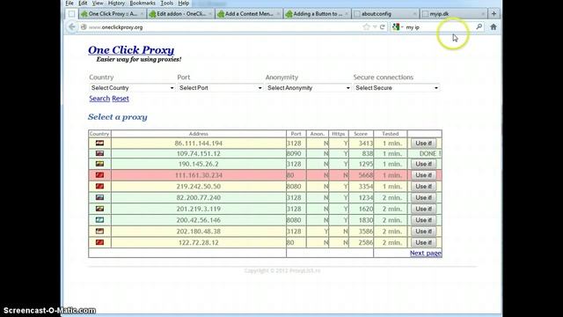Open the Select Secure dropdown

tap(397, 88)
